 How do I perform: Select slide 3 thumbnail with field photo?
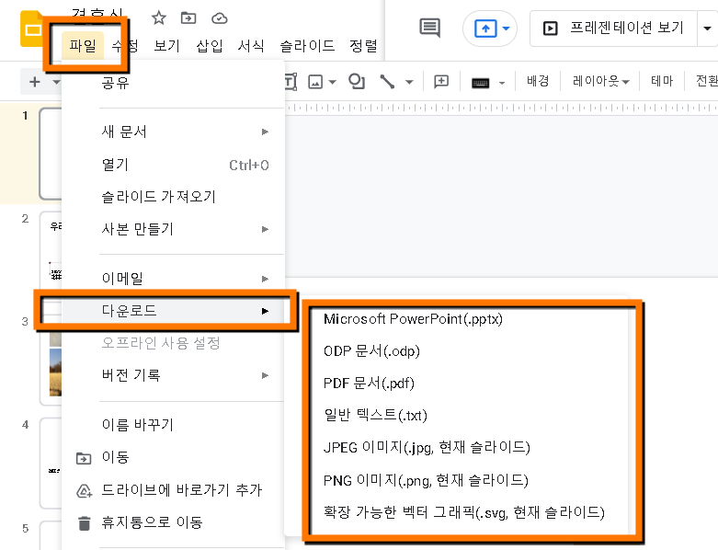click(51, 361)
